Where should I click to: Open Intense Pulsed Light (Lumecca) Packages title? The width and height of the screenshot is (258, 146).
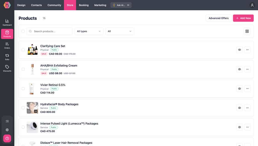pyautogui.click(x=69, y=124)
